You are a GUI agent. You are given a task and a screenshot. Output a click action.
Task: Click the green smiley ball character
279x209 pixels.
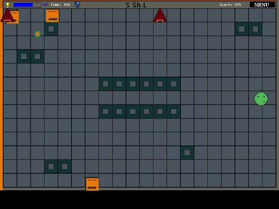point(261,98)
